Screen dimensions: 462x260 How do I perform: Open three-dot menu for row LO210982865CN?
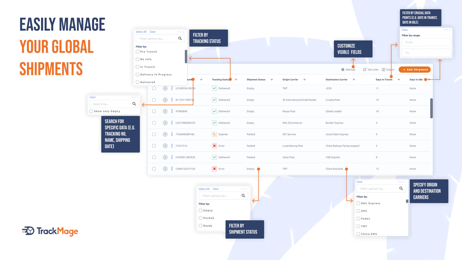[x=172, y=123]
